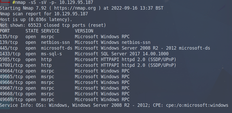Click the 445/tcp port entry

click(9, 48)
